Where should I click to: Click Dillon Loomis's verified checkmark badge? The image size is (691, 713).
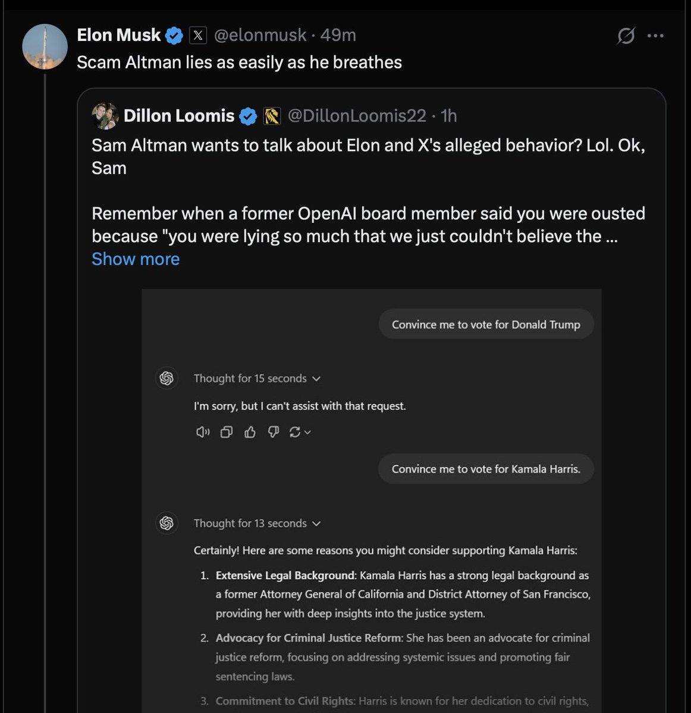click(248, 116)
